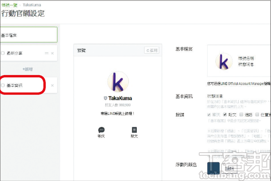271x181 pixels.
Task: Select the 最新分享 section row
Action: tap(29, 53)
